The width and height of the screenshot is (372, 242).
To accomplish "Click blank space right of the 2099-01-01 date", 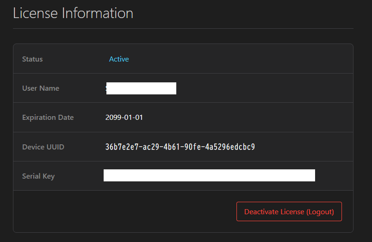I will tap(241, 118).
